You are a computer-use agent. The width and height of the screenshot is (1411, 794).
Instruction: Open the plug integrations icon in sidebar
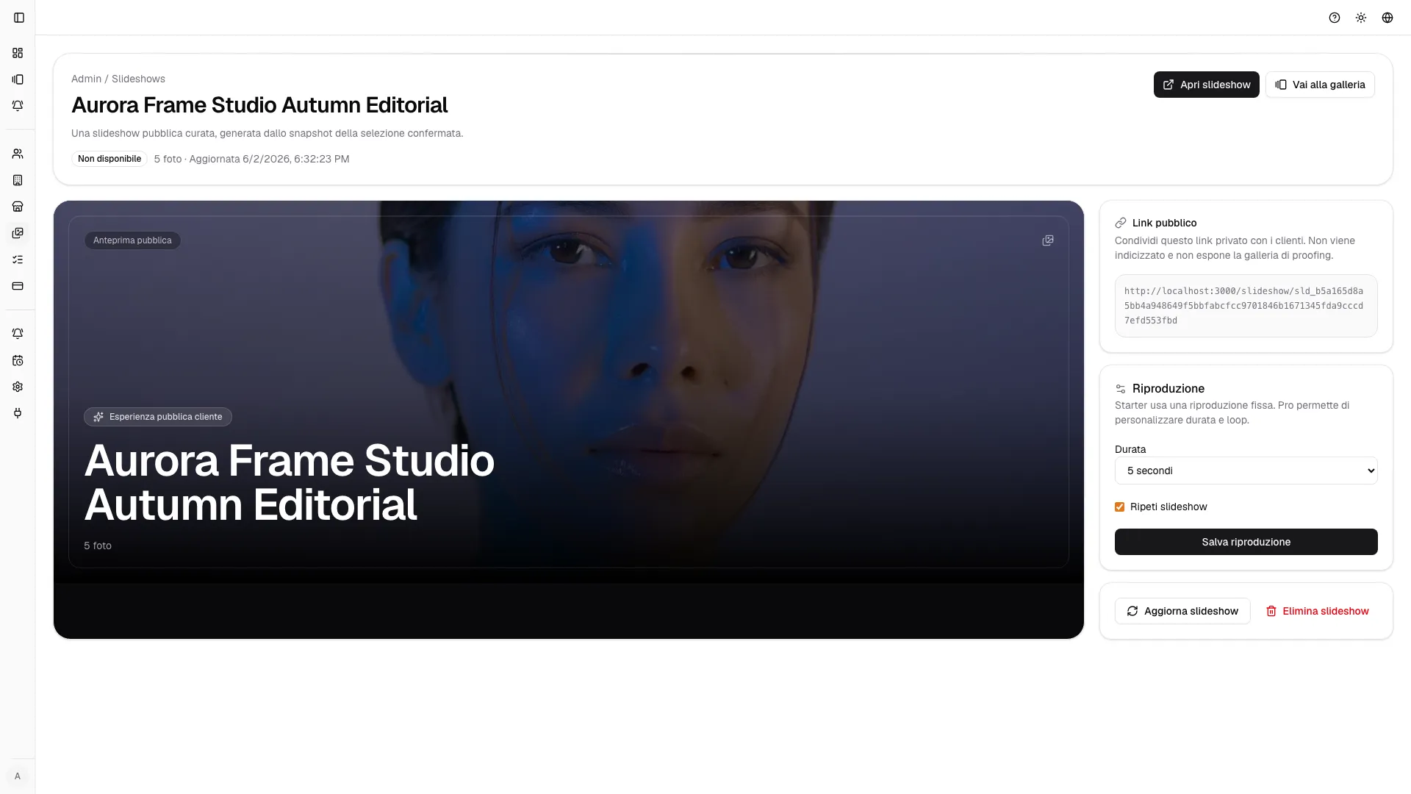pyautogui.click(x=18, y=413)
